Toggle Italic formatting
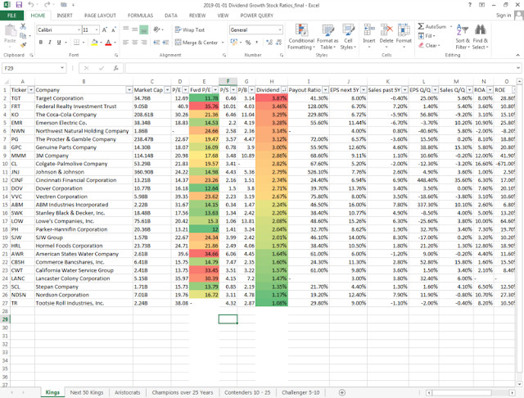Viewport: 524px width, 398px height. pos(50,43)
